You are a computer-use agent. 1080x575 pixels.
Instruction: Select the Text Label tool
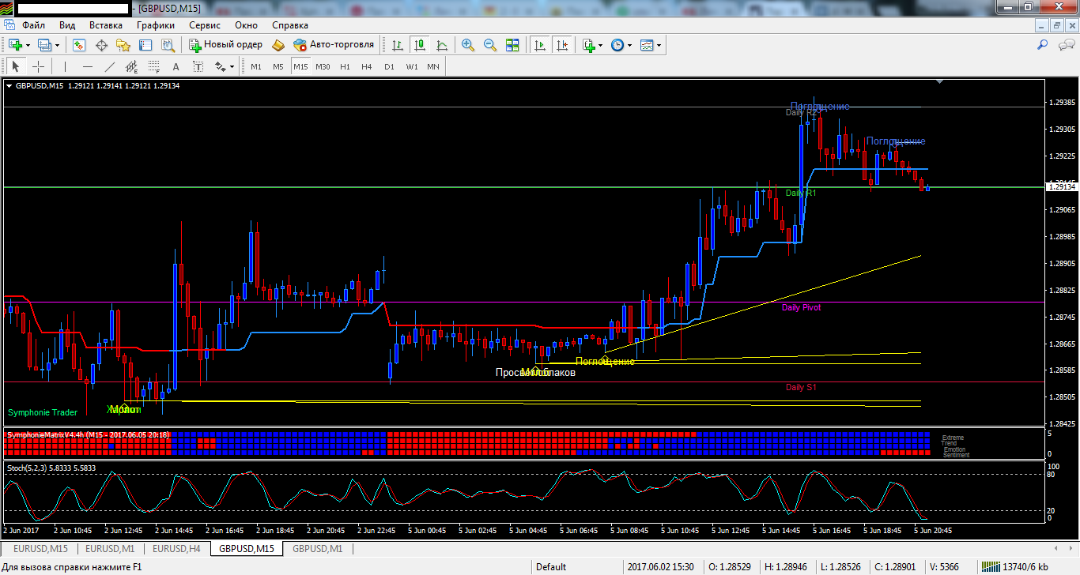coord(198,66)
